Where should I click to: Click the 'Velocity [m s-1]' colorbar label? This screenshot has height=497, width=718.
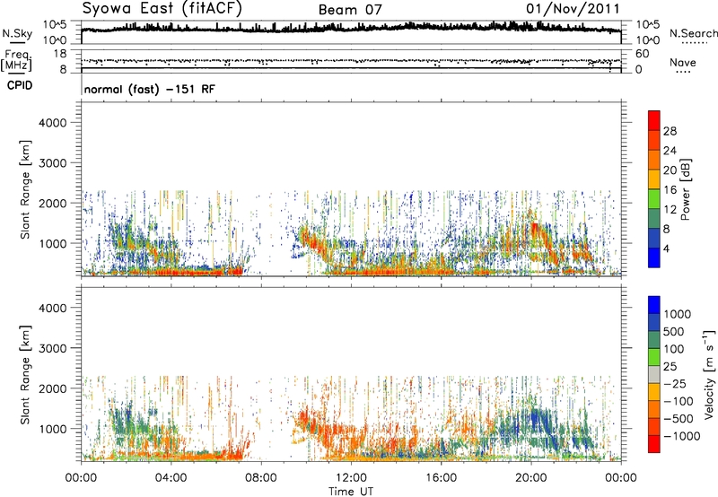click(709, 374)
